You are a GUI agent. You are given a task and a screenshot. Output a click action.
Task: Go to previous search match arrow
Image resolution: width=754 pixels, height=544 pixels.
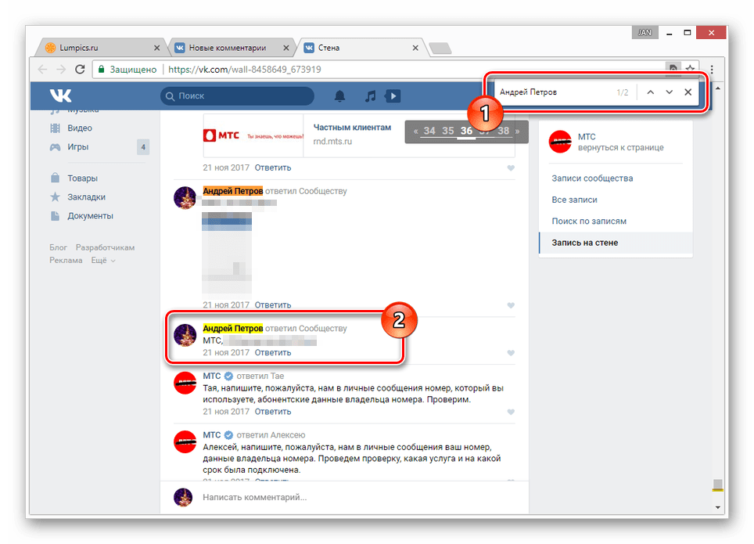pyautogui.click(x=650, y=92)
